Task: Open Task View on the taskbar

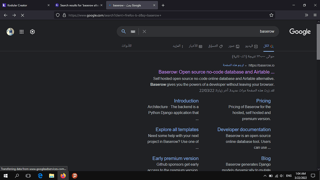Action: pos(28,176)
